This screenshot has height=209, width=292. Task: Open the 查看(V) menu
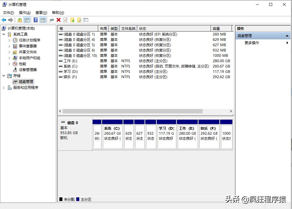click(x=41, y=12)
